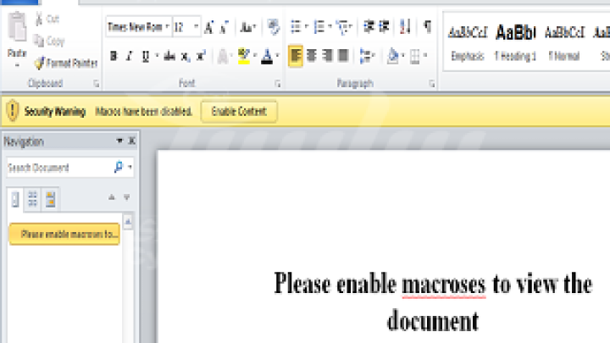Open the font color dropdown arrow
This screenshot has height=343, width=610.
(277, 55)
